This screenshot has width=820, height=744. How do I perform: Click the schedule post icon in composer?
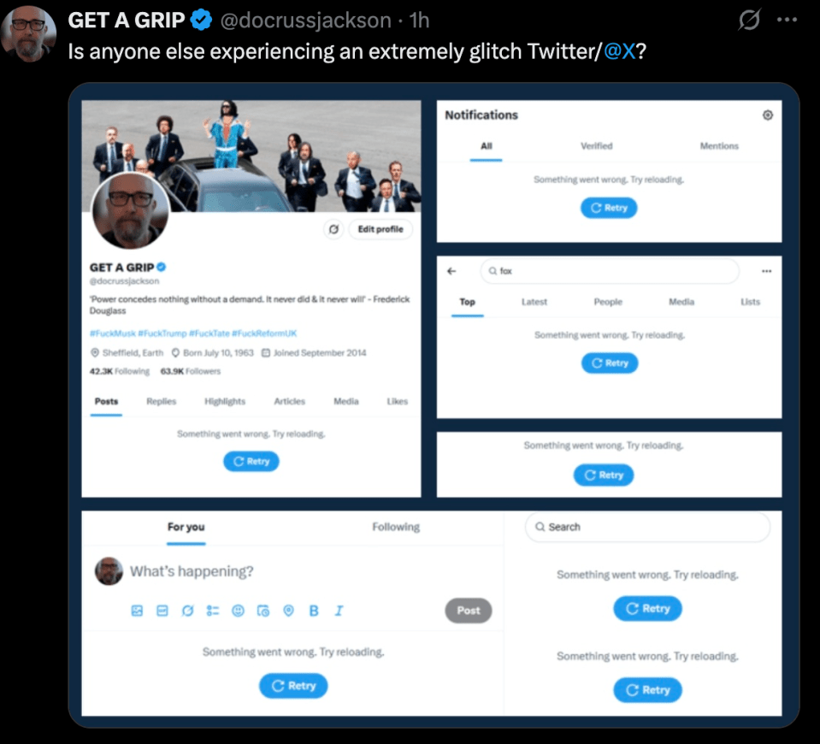click(x=263, y=611)
